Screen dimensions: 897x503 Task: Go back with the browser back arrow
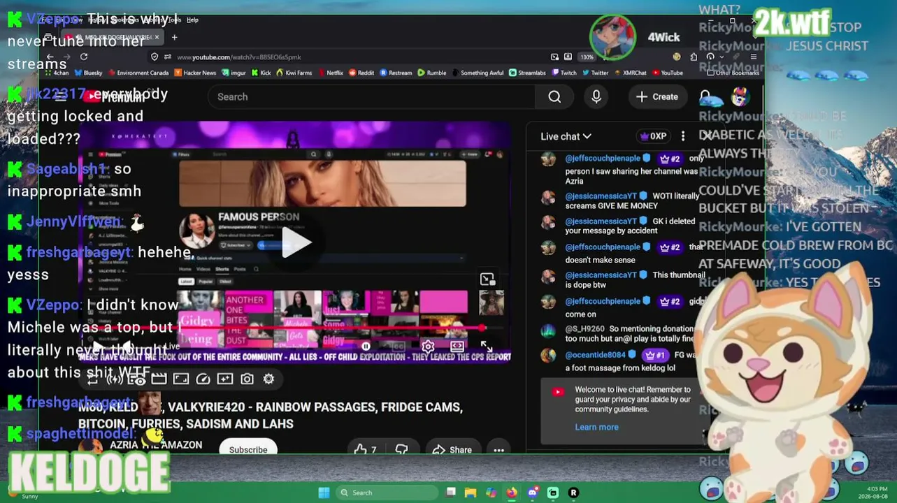tap(50, 57)
